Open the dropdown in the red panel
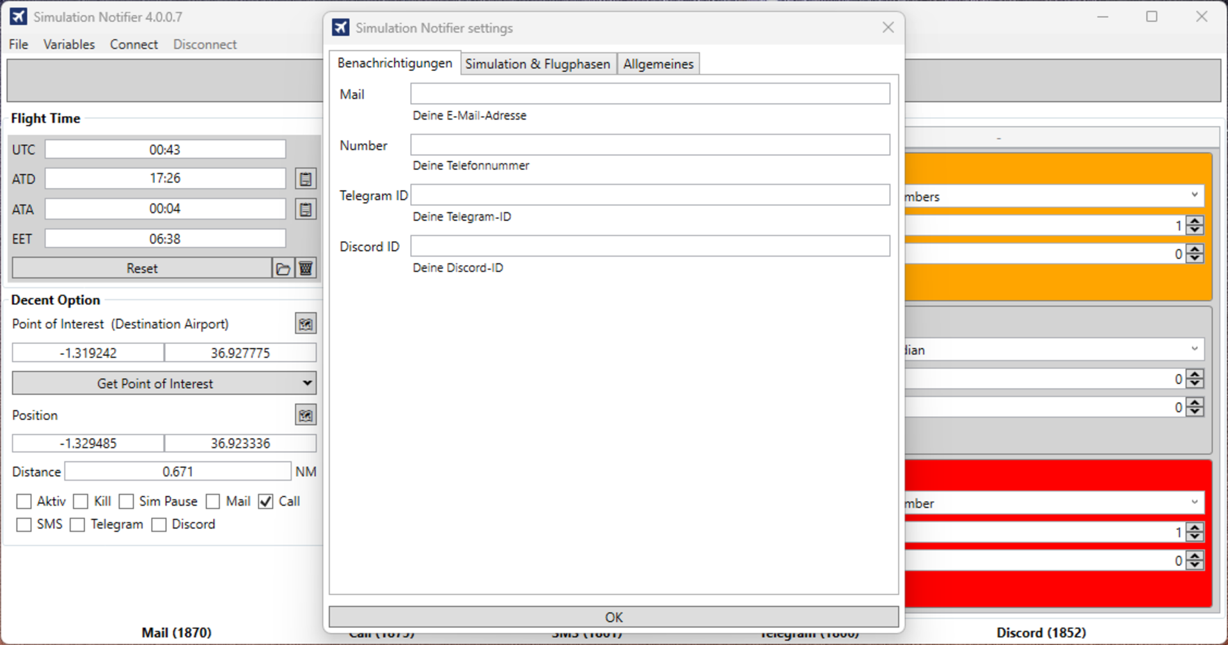 point(1194,502)
